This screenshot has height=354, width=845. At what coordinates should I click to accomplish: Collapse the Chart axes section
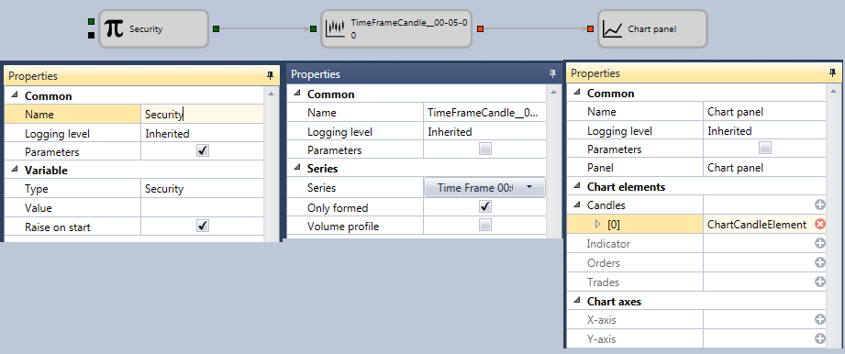pyautogui.click(x=577, y=301)
